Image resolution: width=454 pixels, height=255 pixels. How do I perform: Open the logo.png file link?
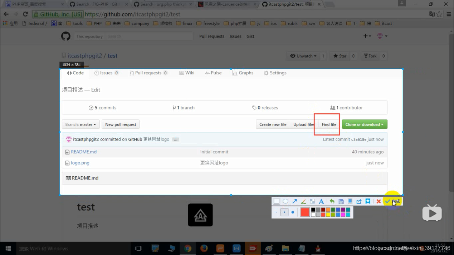pos(80,163)
